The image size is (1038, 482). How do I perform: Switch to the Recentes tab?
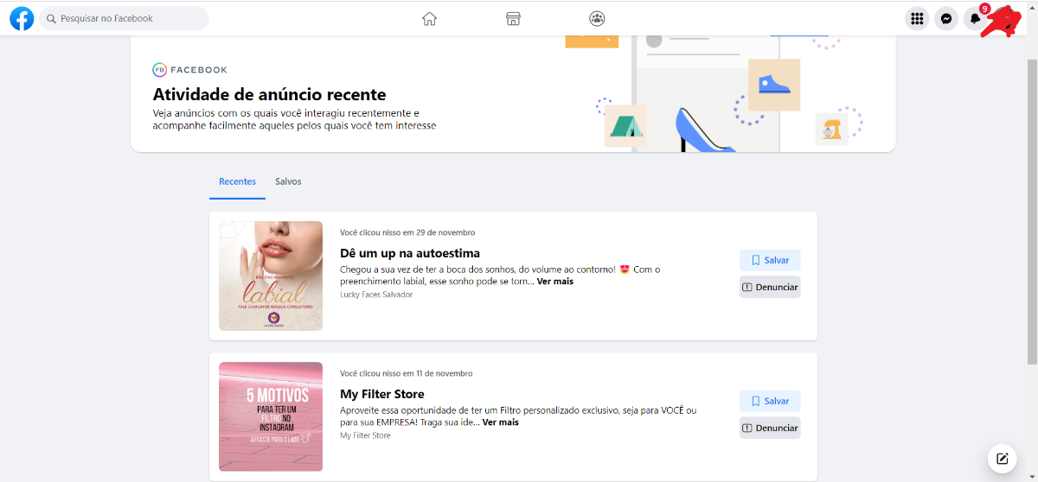pyautogui.click(x=237, y=181)
